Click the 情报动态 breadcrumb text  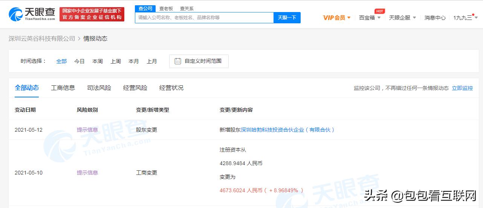point(95,38)
